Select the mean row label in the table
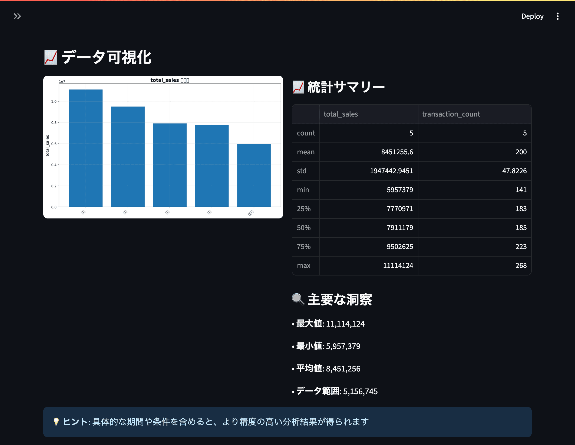The width and height of the screenshot is (575, 445). click(x=305, y=152)
